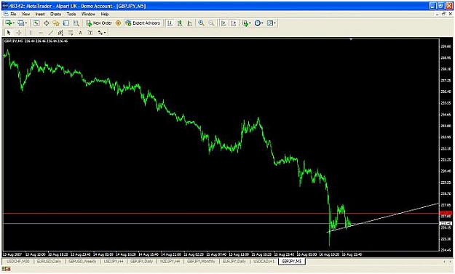Open the Data Window panel
Screen dimensions: 455x274
coord(46,23)
